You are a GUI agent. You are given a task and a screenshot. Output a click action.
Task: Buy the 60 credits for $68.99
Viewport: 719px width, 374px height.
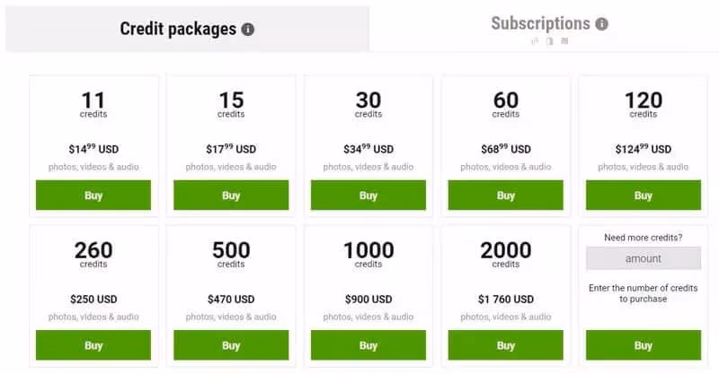(506, 196)
